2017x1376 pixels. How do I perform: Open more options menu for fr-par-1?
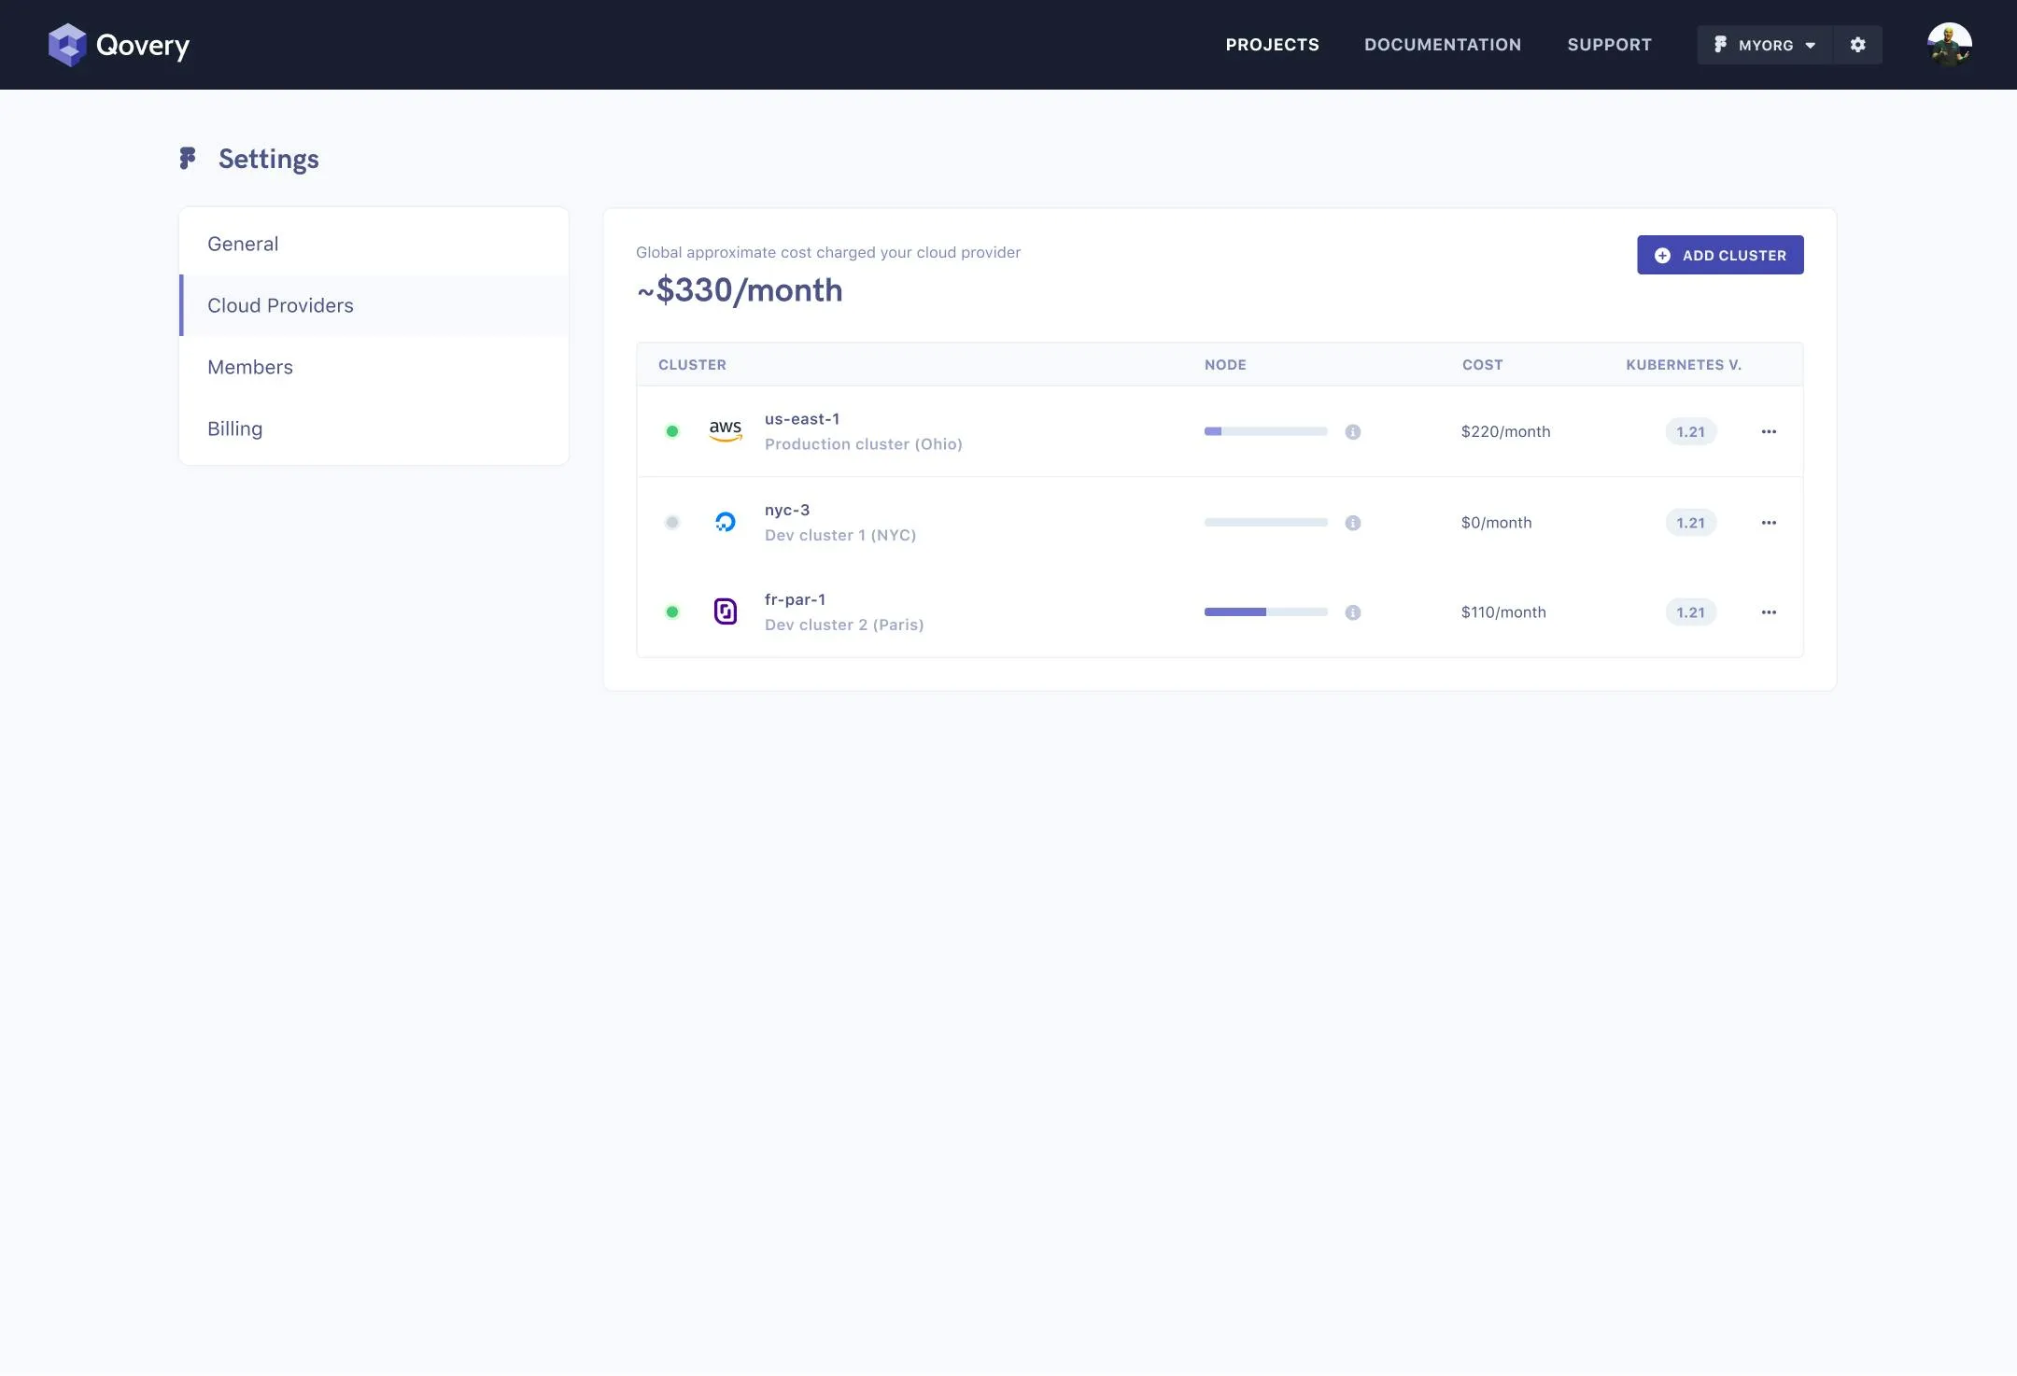[x=1769, y=612]
